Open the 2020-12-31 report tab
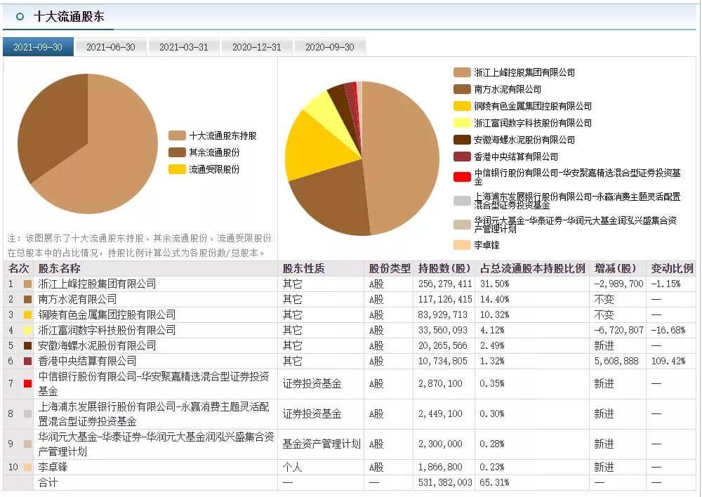702x497 pixels. (256, 47)
